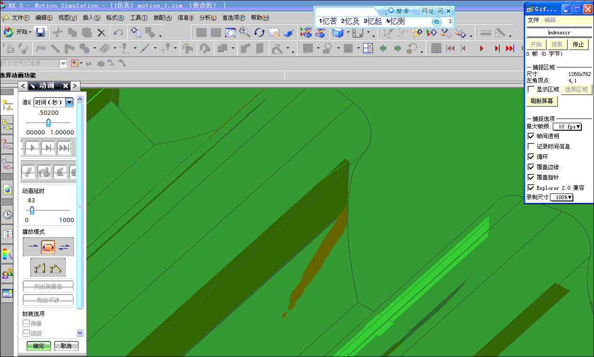Click the 搜索 search button in IME bar
The image size is (594, 357).
(399, 11)
